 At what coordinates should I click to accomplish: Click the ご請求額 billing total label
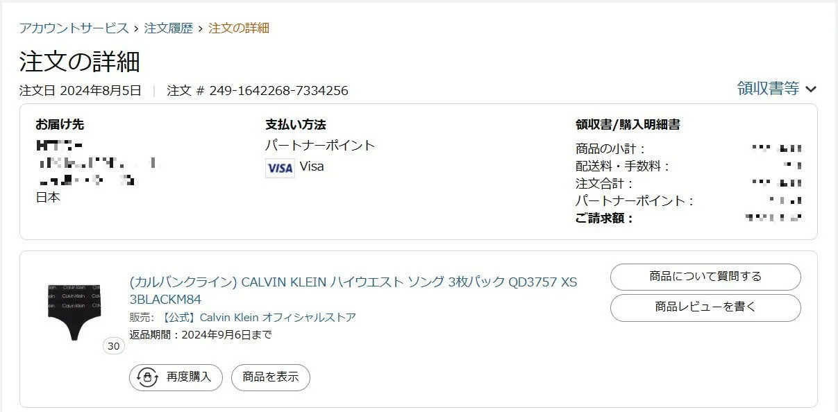604,218
